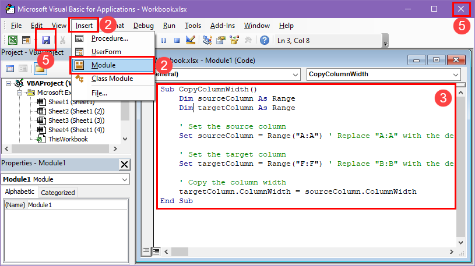Pause execution with the Break icon
This screenshot has height=266, width=475.
[x=164, y=40]
